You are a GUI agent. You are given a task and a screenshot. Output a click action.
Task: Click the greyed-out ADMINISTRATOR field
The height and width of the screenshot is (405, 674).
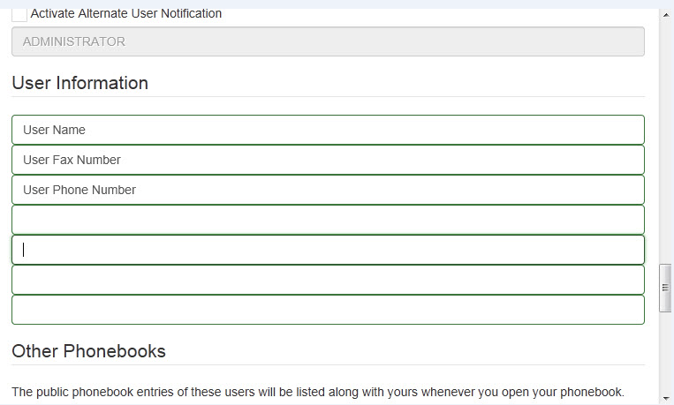coord(328,41)
